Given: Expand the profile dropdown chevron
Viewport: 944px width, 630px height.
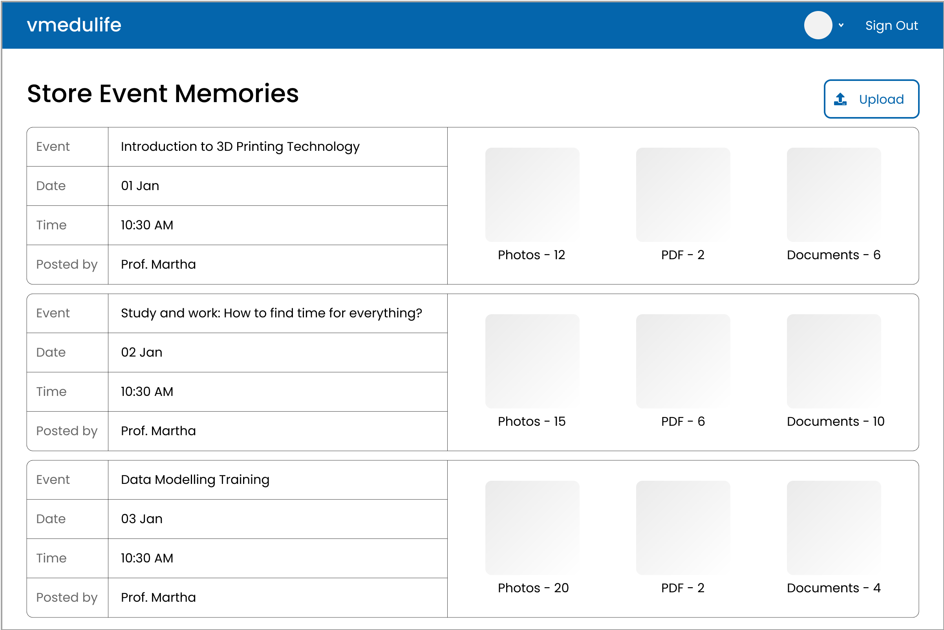Looking at the screenshot, I should coord(841,25).
